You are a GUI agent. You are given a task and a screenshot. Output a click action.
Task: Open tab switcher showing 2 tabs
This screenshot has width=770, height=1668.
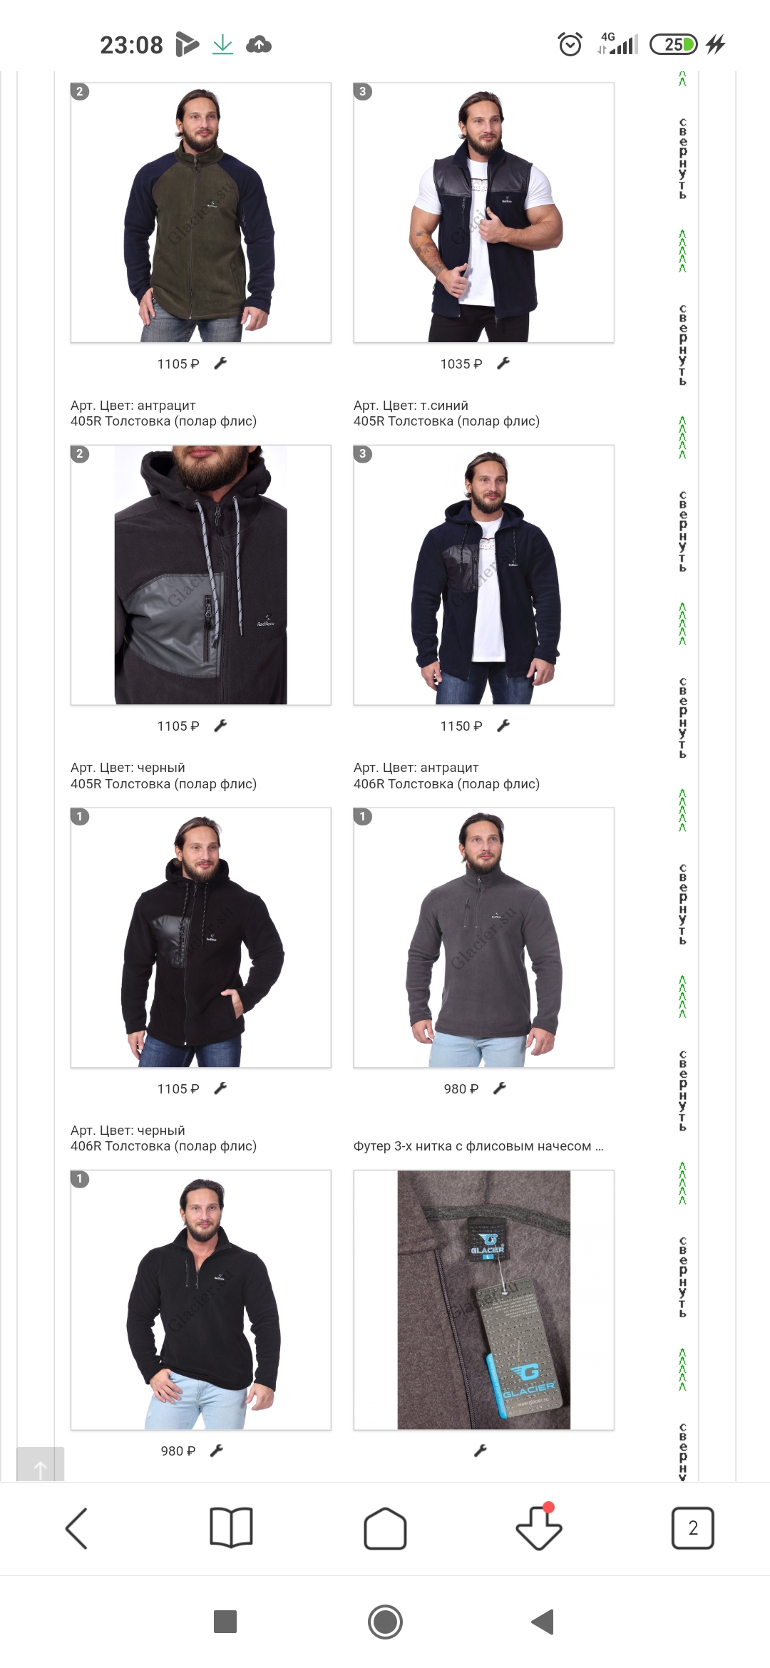point(693,1528)
